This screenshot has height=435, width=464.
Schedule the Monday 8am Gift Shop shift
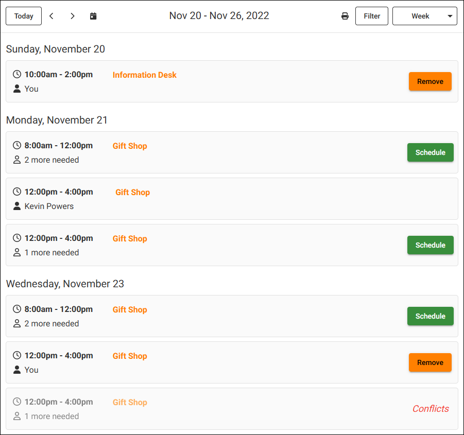[x=430, y=152]
